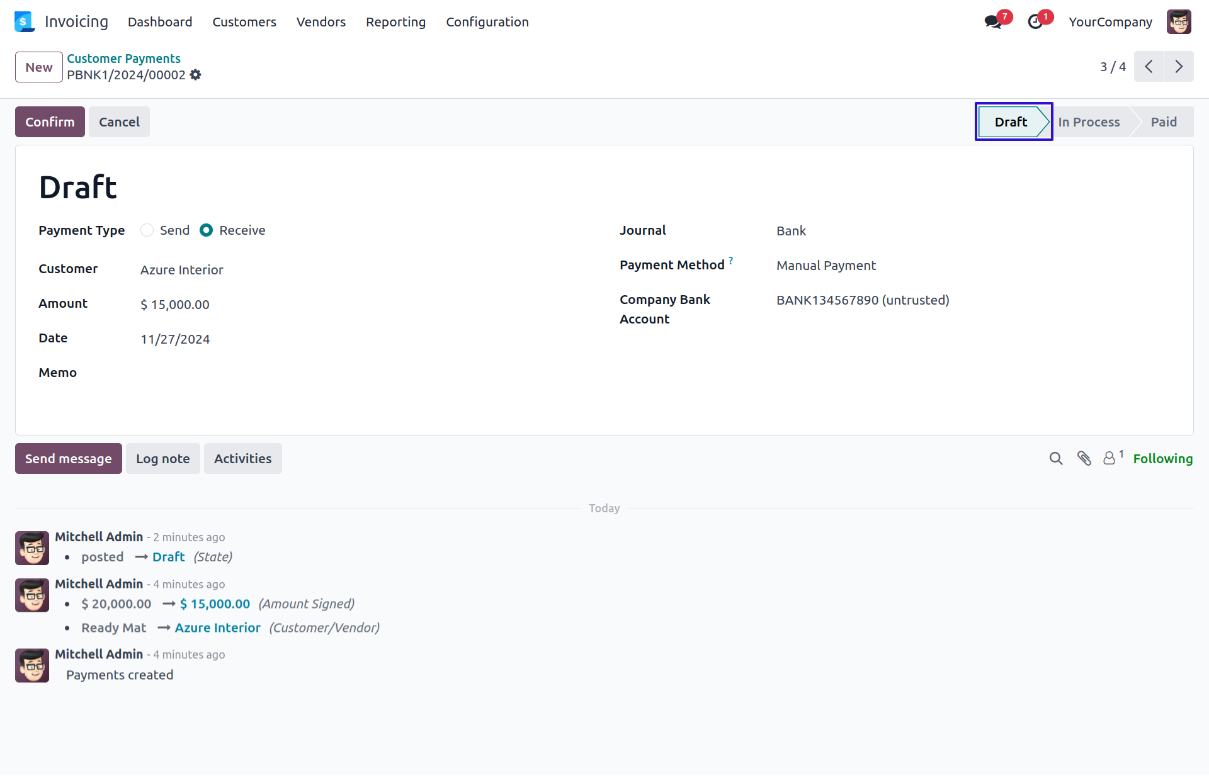Select the Receive payment type radio
This screenshot has height=776, width=1209.
pos(206,230)
